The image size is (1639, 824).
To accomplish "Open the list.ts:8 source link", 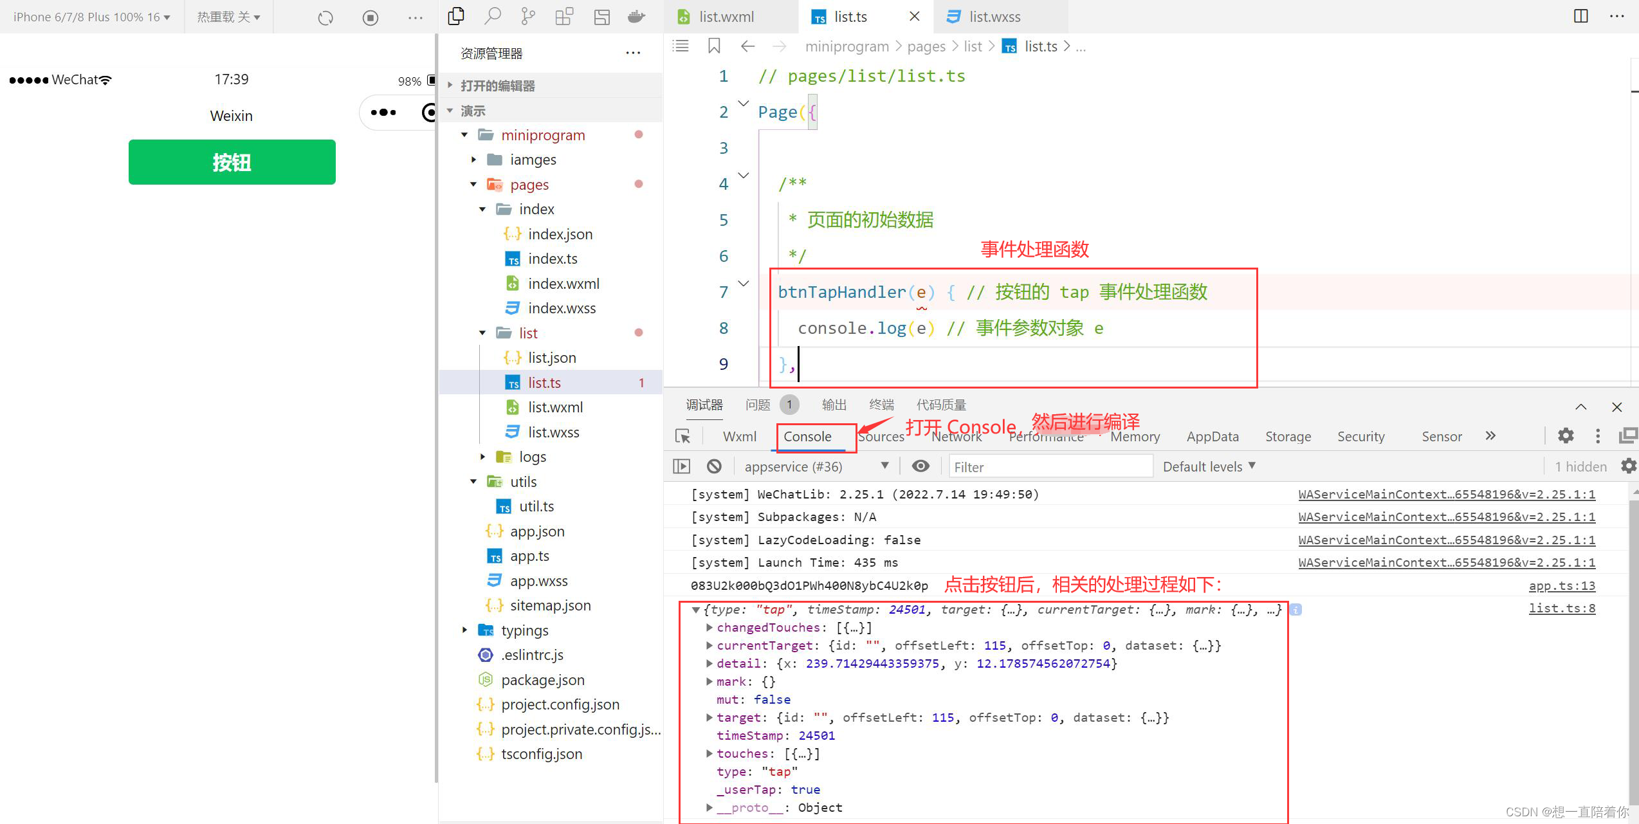I will (x=1562, y=609).
